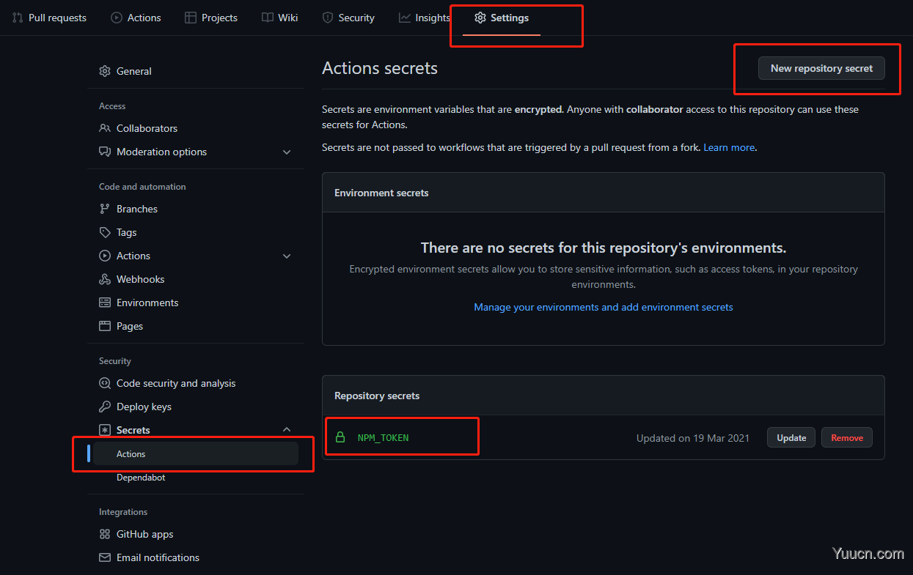Click the Collaborators people icon
Viewport: 913px width, 575px height.
coord(105,128)
